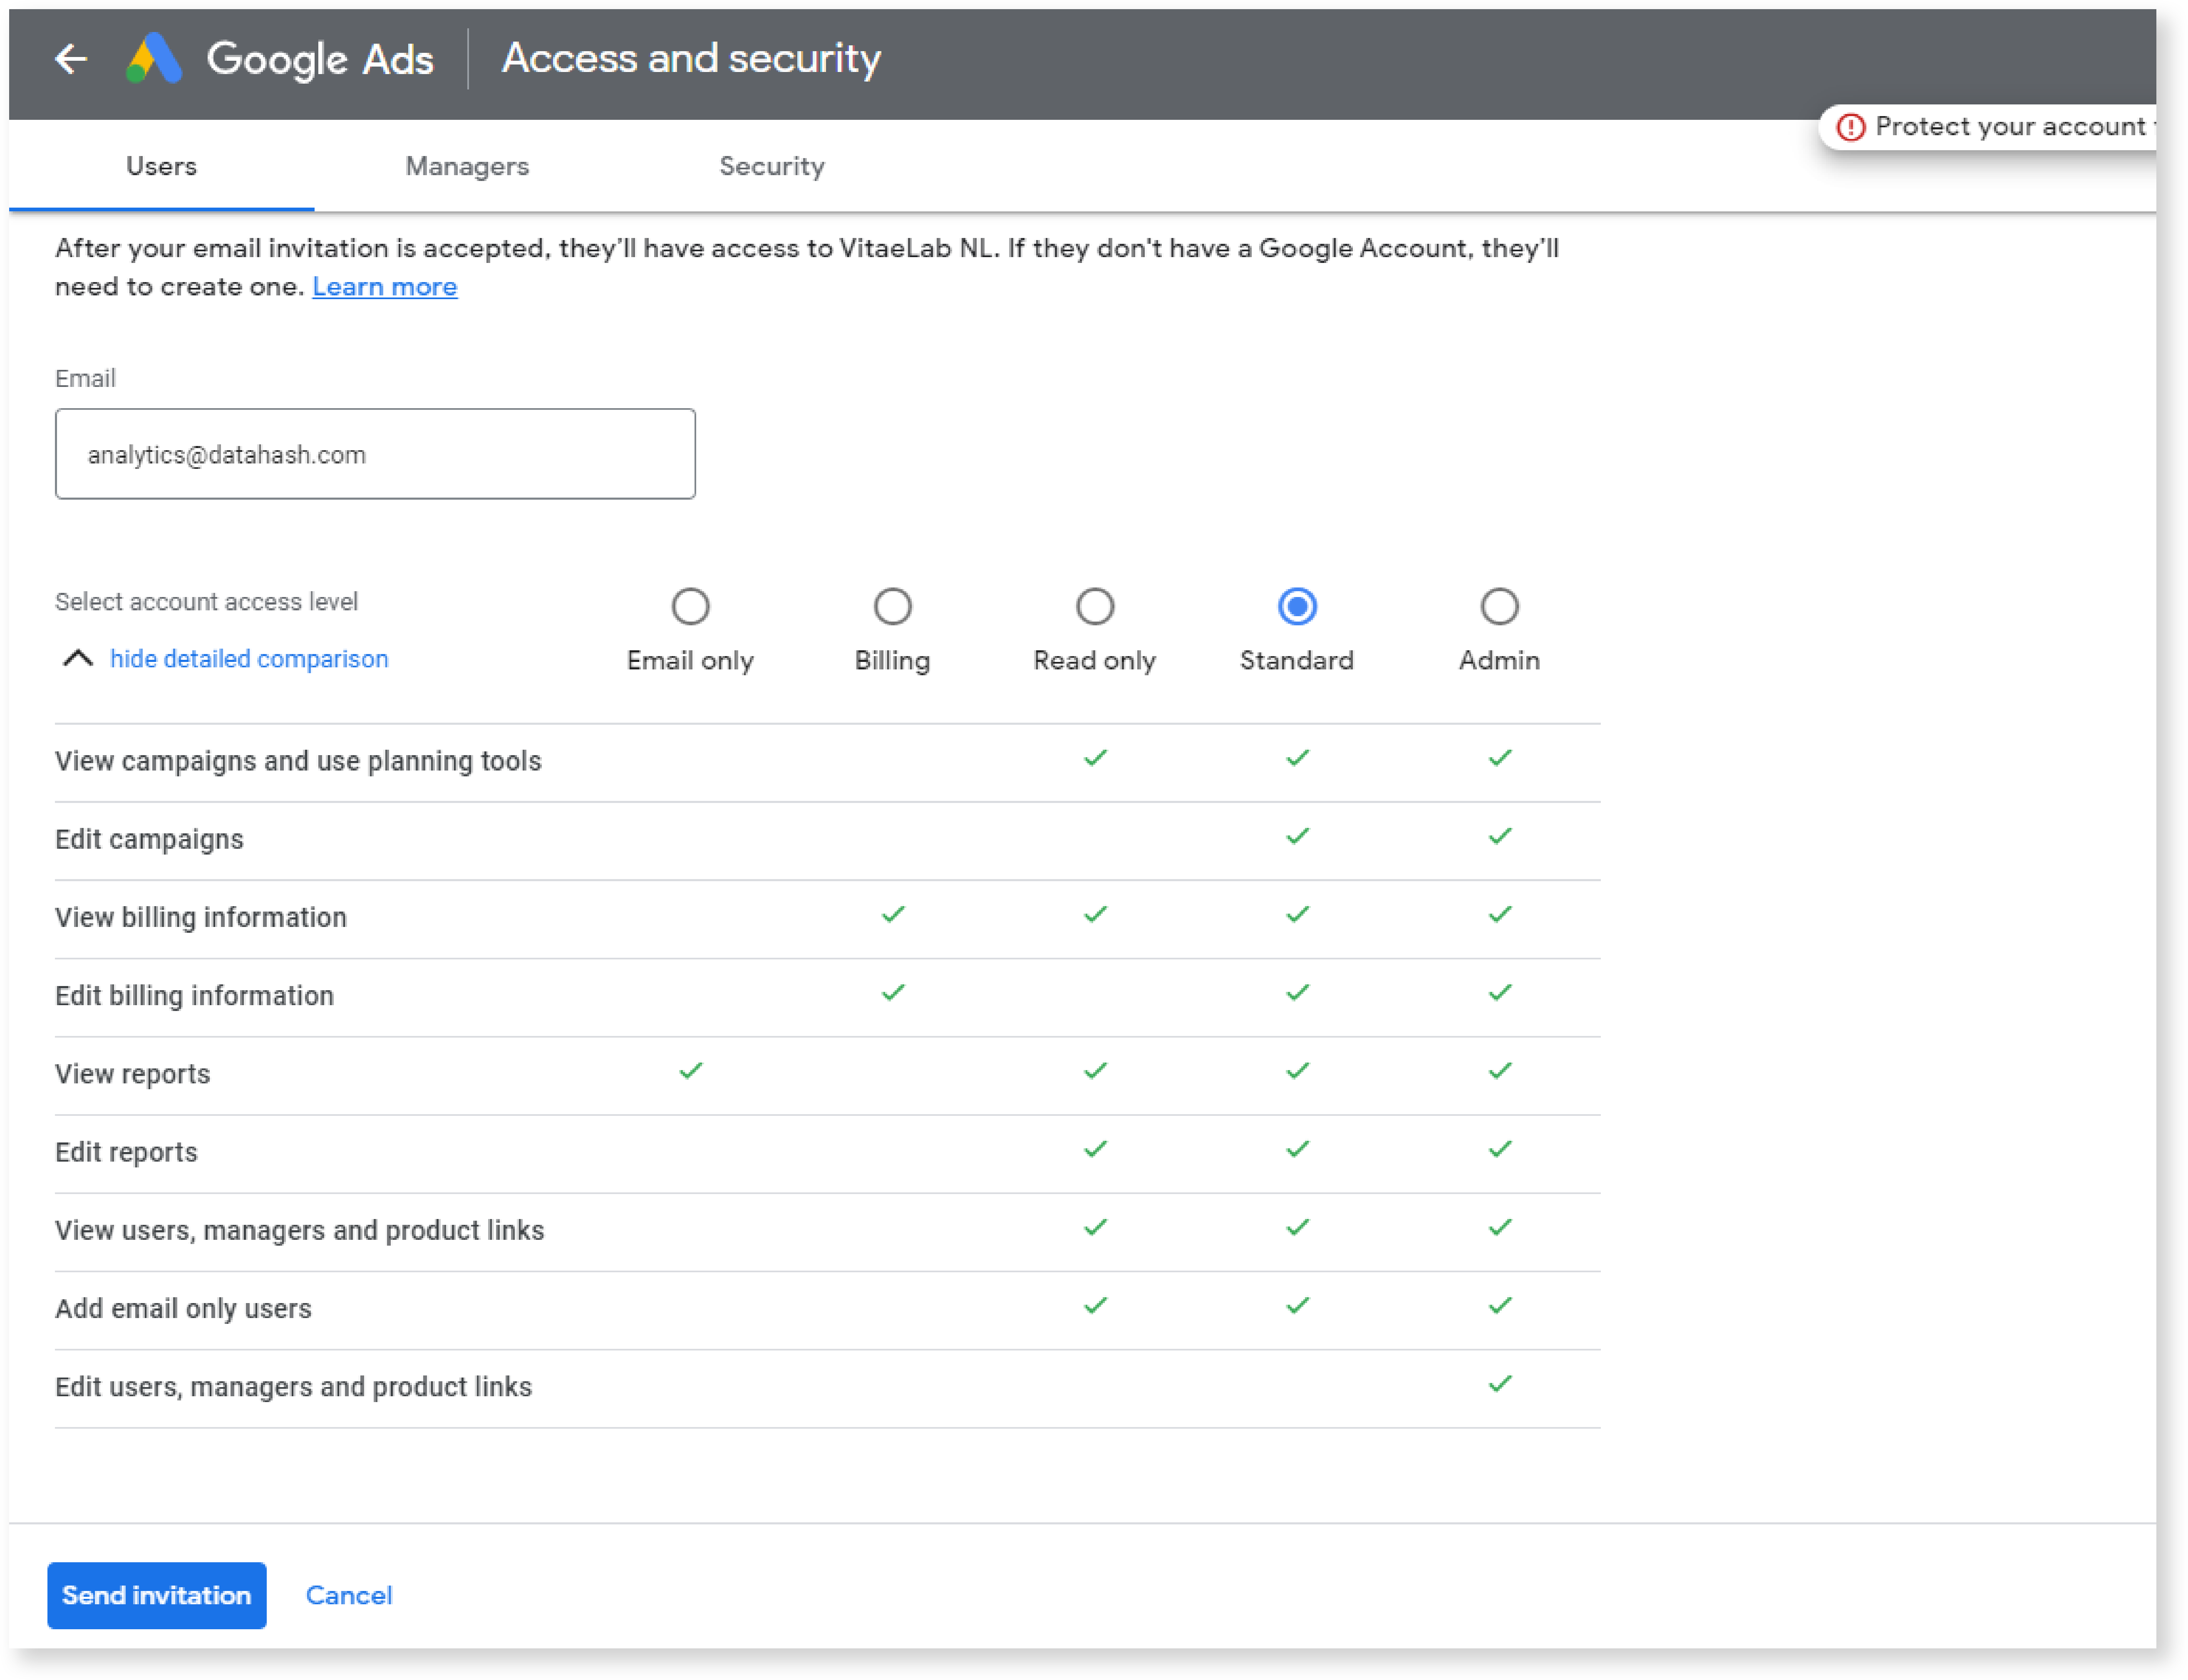Image resolution: width=2188 pixels, height=1680 pixels.
Task: Click the 'Add email only users' row label
Action: (x=183, y=1308)
